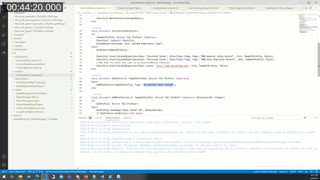
Task: Open Task View on the taskbar
Action: [12, 177]
